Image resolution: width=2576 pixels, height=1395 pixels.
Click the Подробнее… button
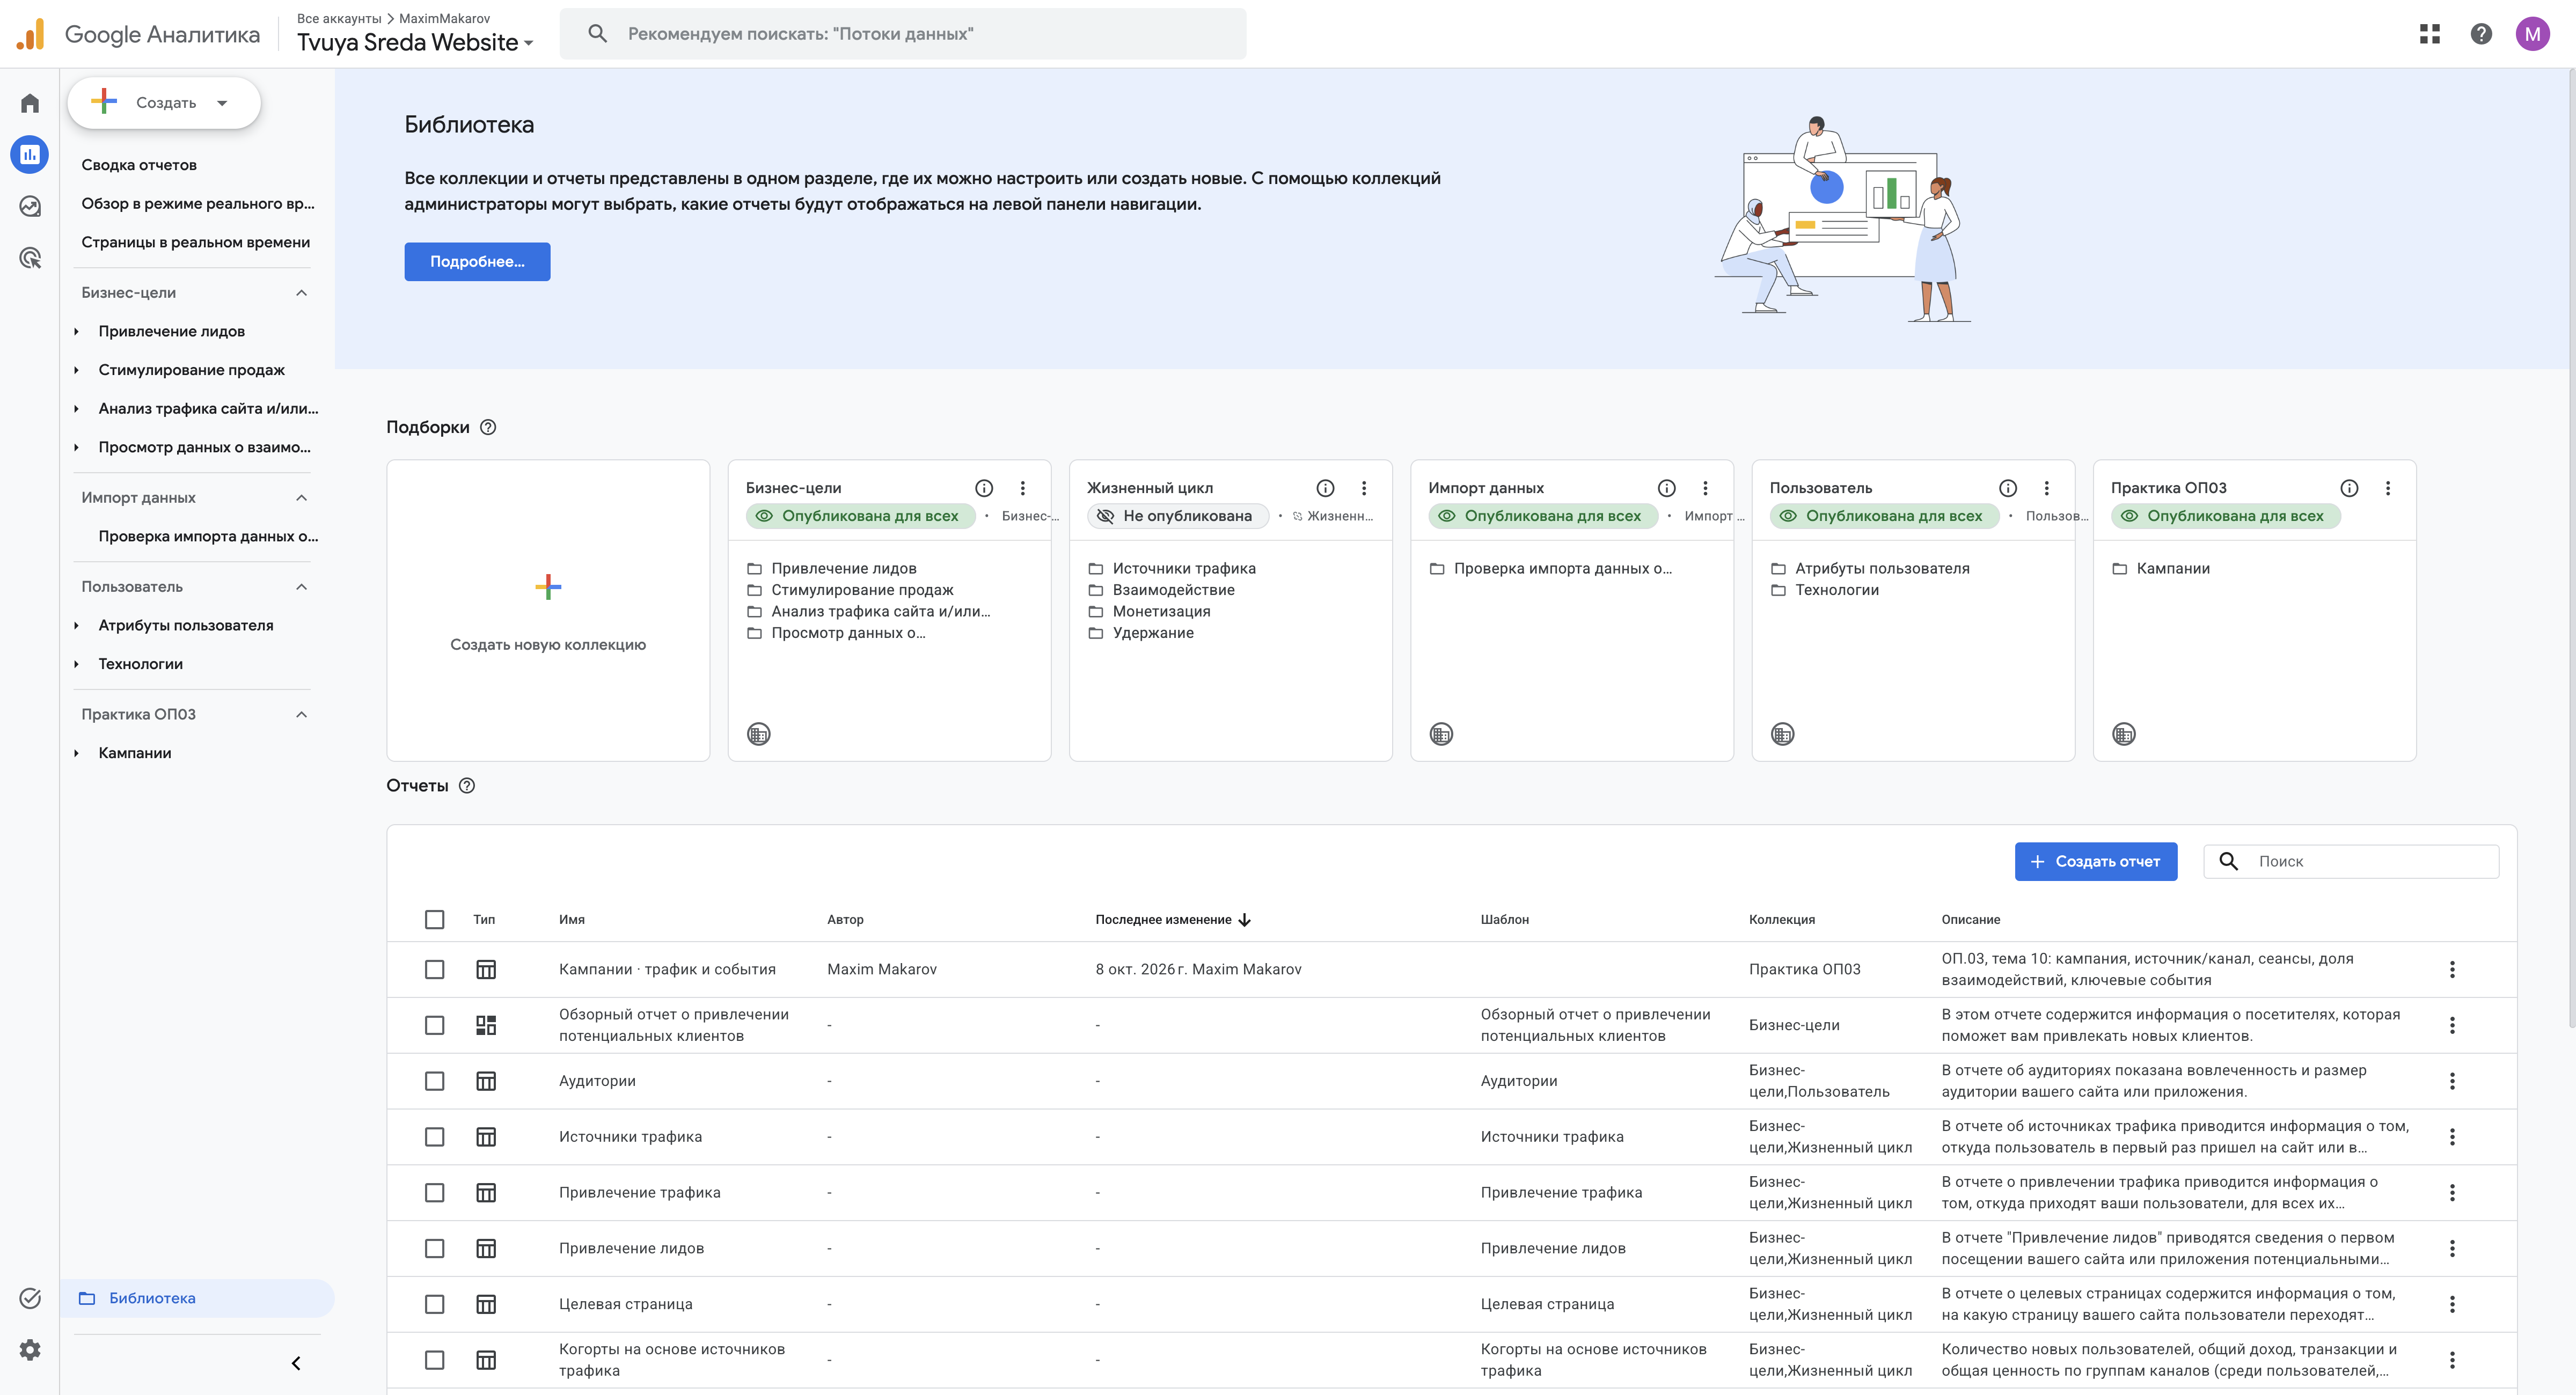tap(477, 261)
